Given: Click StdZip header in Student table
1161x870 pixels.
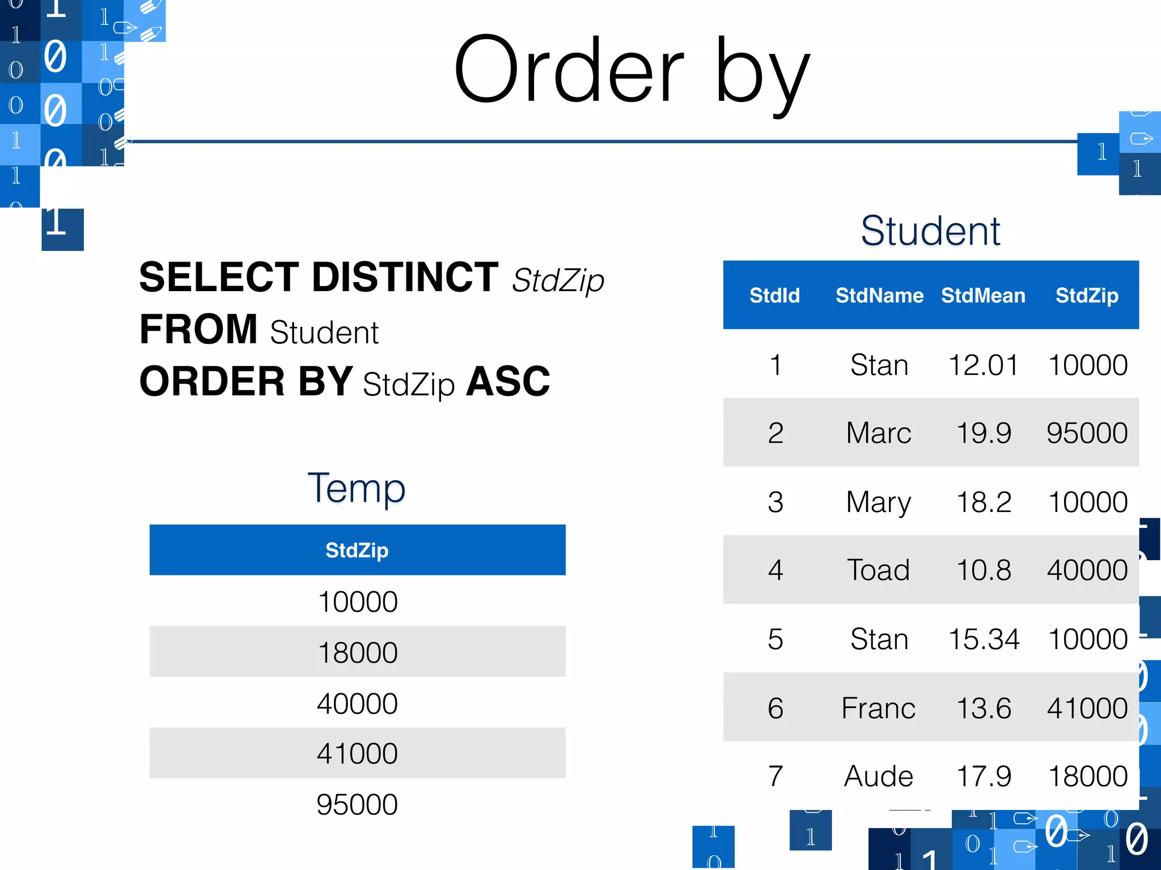Looking at the screenshot, I should tap(1087, 295).
